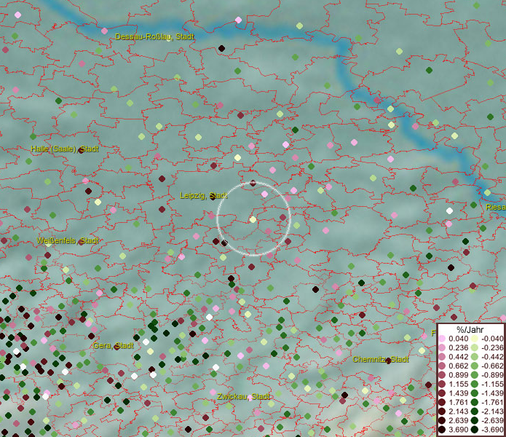Click legend value 0.236
Image resolution: width=506 pixels, height=437 pixels.
pos(458,347)
